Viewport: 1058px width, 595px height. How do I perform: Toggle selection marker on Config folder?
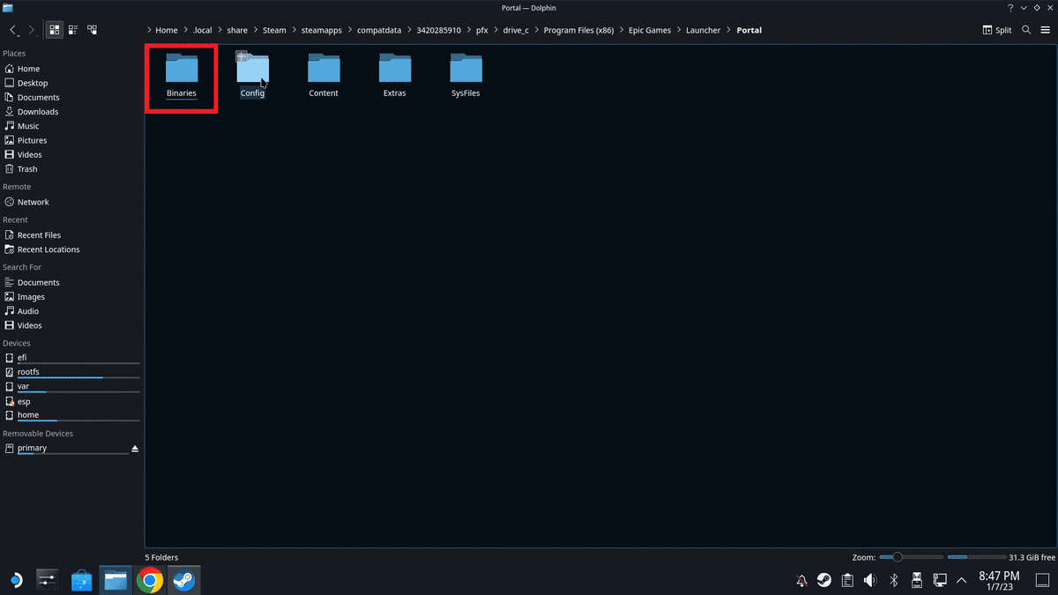pyautogui.click(x=242, y=57)
